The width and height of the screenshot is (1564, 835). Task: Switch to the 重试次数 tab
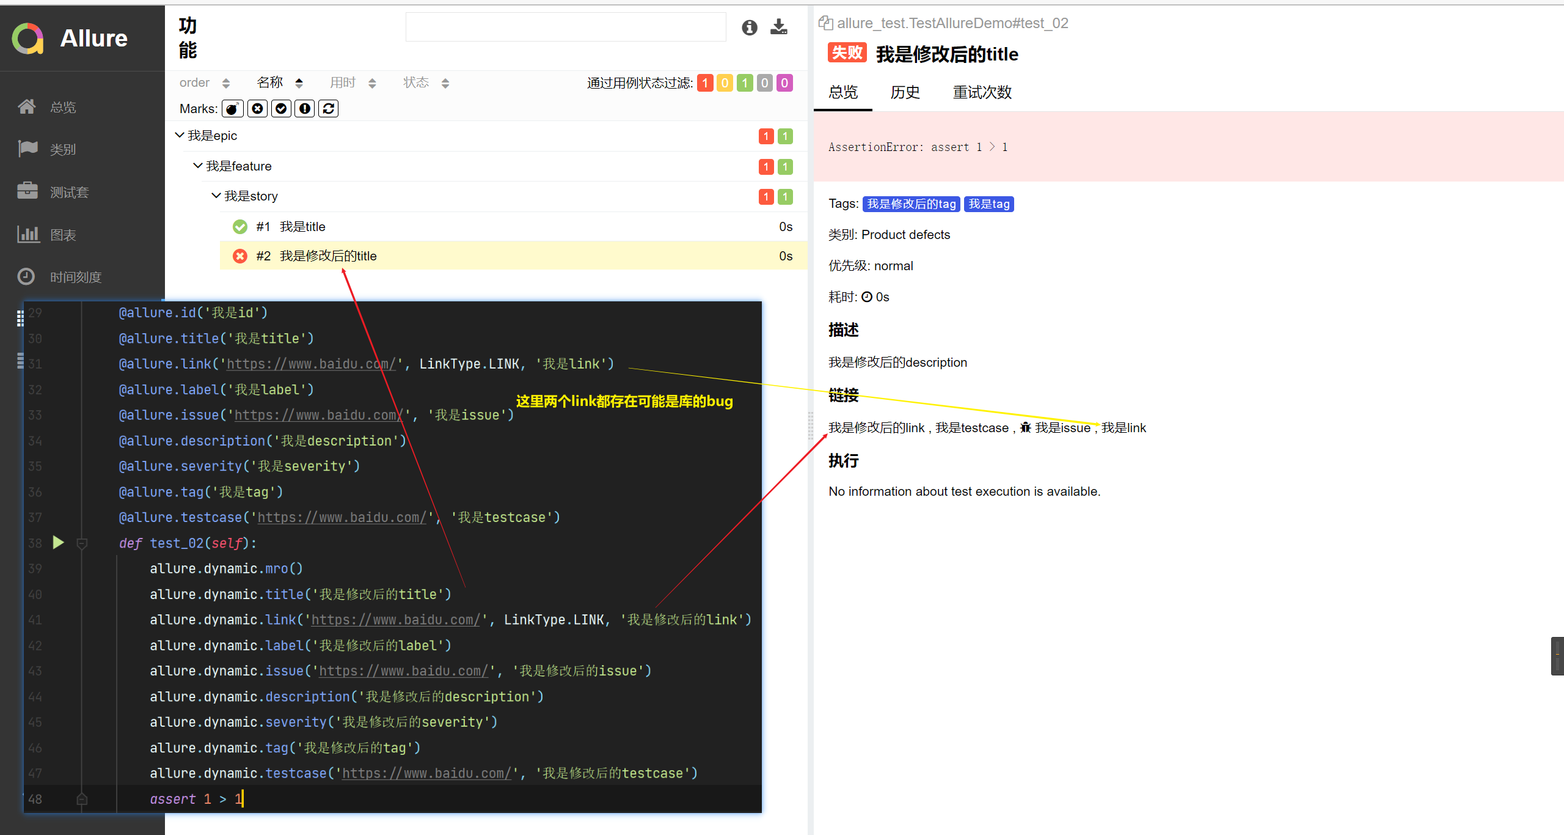click(x=981, y=92)
